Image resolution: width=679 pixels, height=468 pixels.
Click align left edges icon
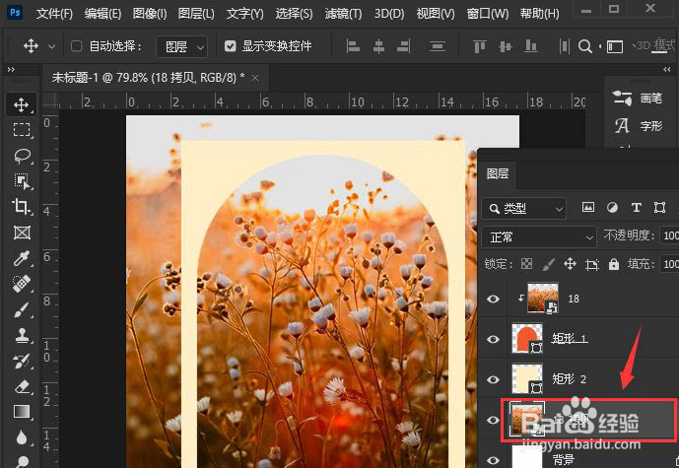coord(354,46)
